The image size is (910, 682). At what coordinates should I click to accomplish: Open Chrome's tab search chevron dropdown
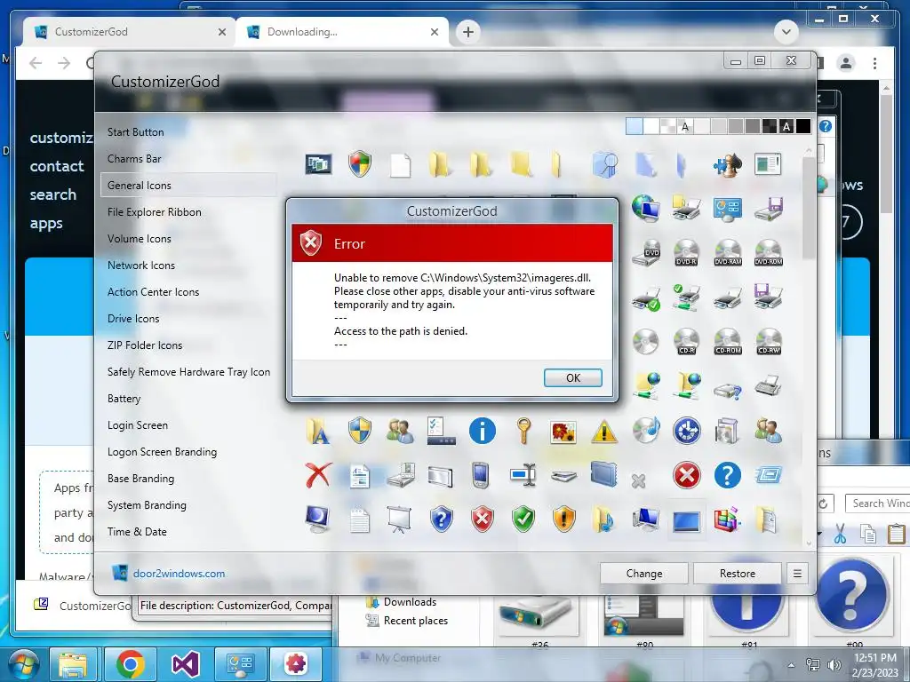tap(786, 32)
